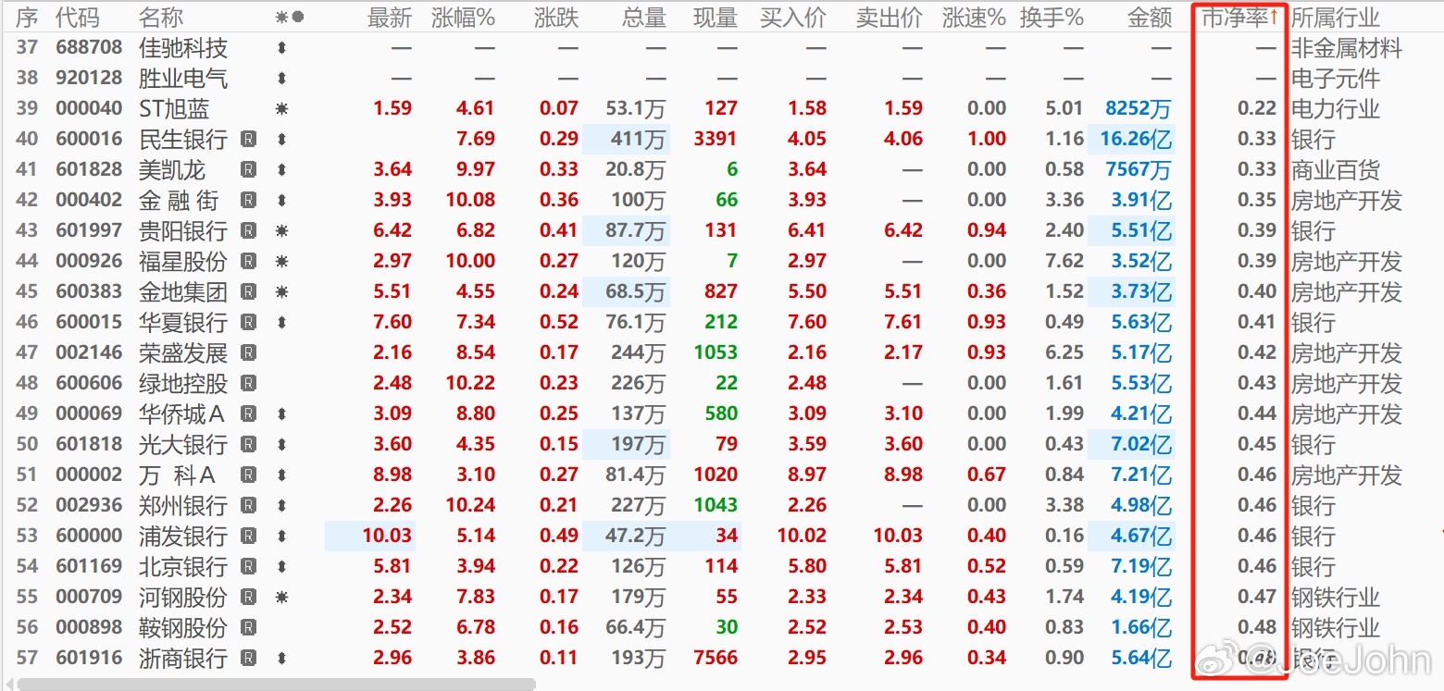The image size is (1444, 691).
Task: Click the star marker icon for 金地集团
Action: pyautogui.click(x=282, y=292)
